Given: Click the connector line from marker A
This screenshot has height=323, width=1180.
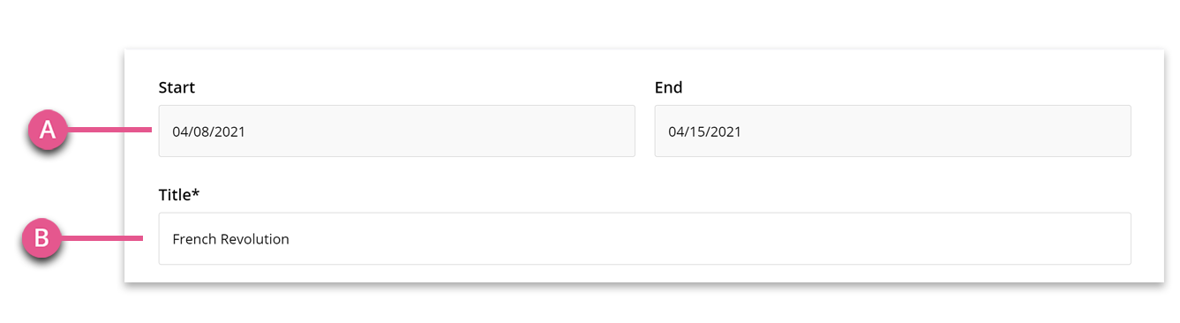Looking at the screenshot, I should [x=110, y=131].
